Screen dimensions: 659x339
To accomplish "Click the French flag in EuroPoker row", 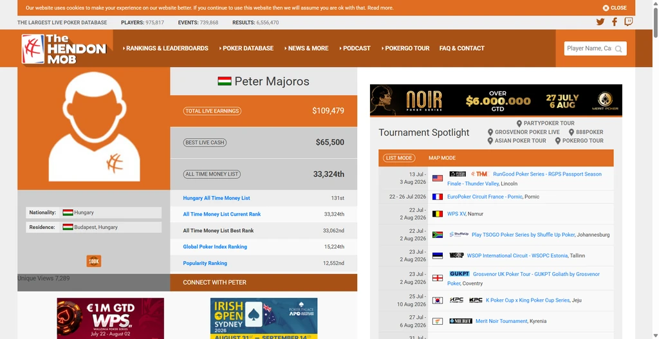I will pos(438,197).
